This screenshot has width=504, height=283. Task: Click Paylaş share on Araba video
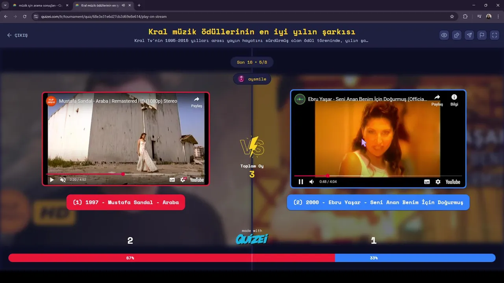coord(196,102)
